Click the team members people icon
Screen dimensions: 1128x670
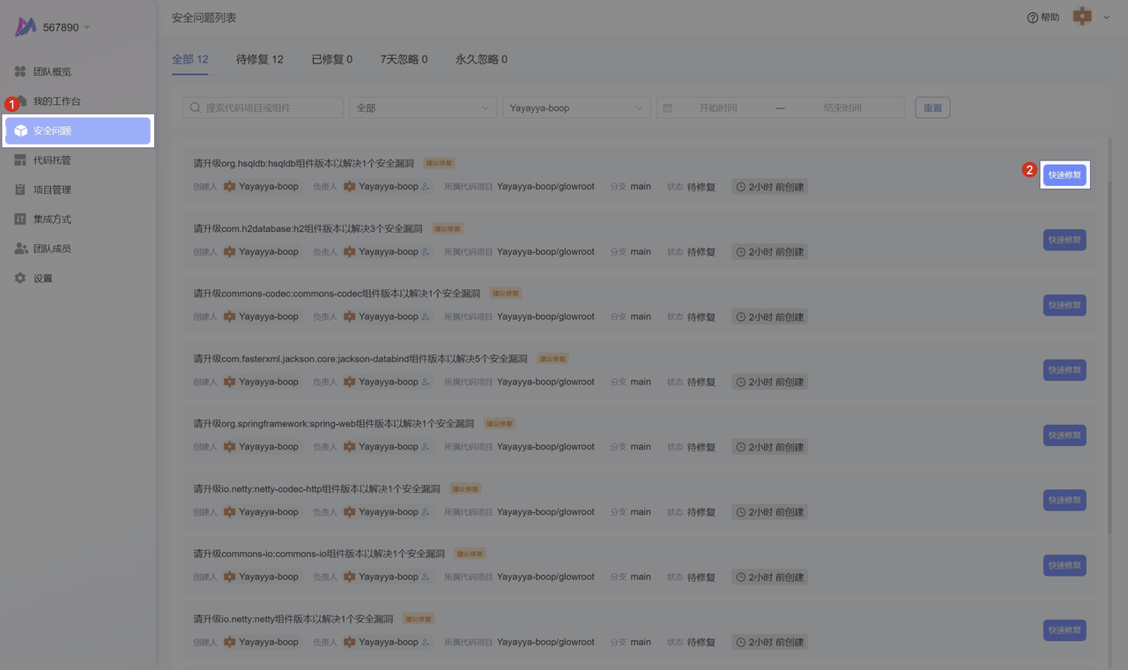pyautogui.click(x=20, y=249)
